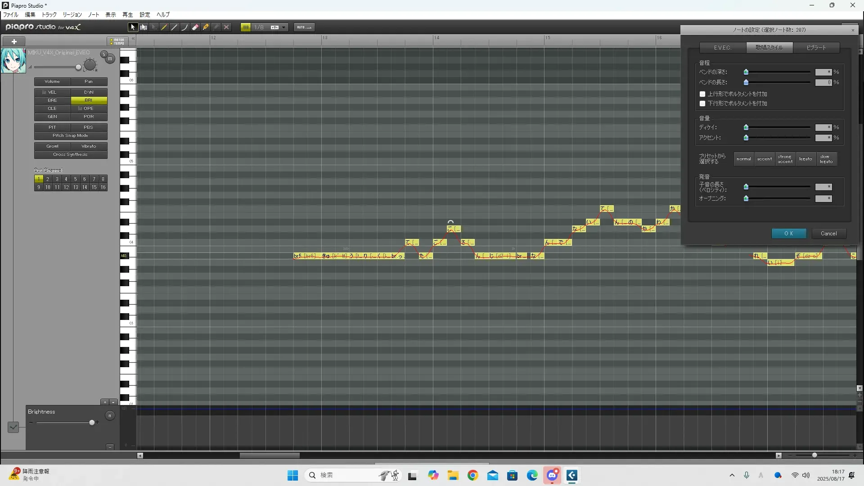This screenshot has width=864, height=486.
Task: Select the eraser tool
Action: pos(195,27)
